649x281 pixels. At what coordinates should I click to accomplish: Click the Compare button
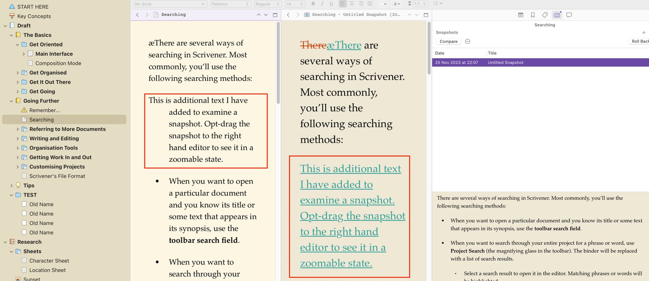(x=449, y=41)
